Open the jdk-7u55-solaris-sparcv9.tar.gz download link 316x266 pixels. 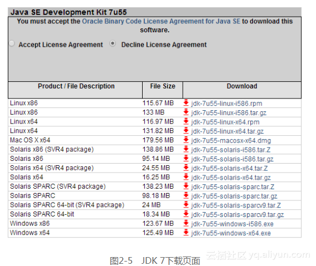[x=237, y=214]
